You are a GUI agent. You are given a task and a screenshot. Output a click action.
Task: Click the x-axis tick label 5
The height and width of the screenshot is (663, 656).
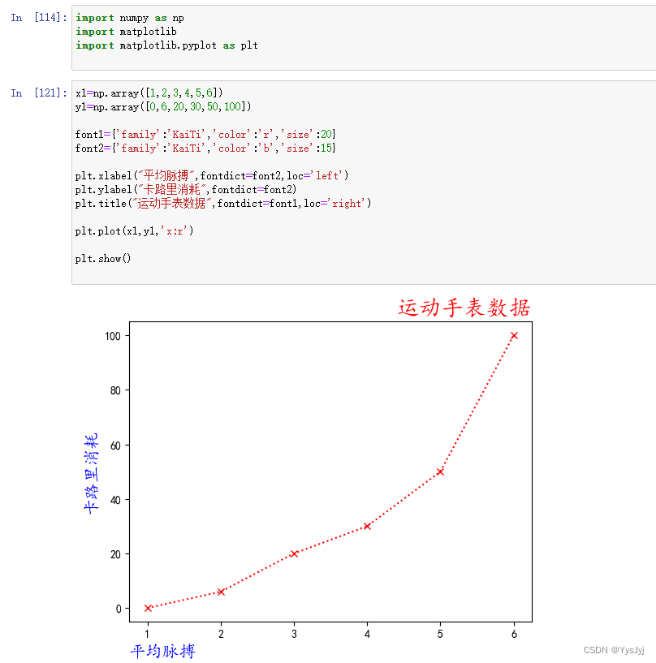tap(440, 634)
